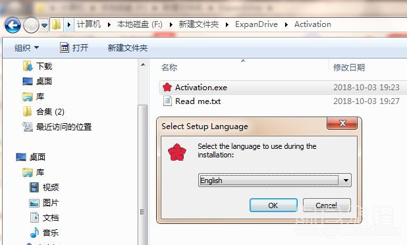Select the Activation.exe red flower icon
Viewport: 407px width, 245px height.
tap(167, 87)
